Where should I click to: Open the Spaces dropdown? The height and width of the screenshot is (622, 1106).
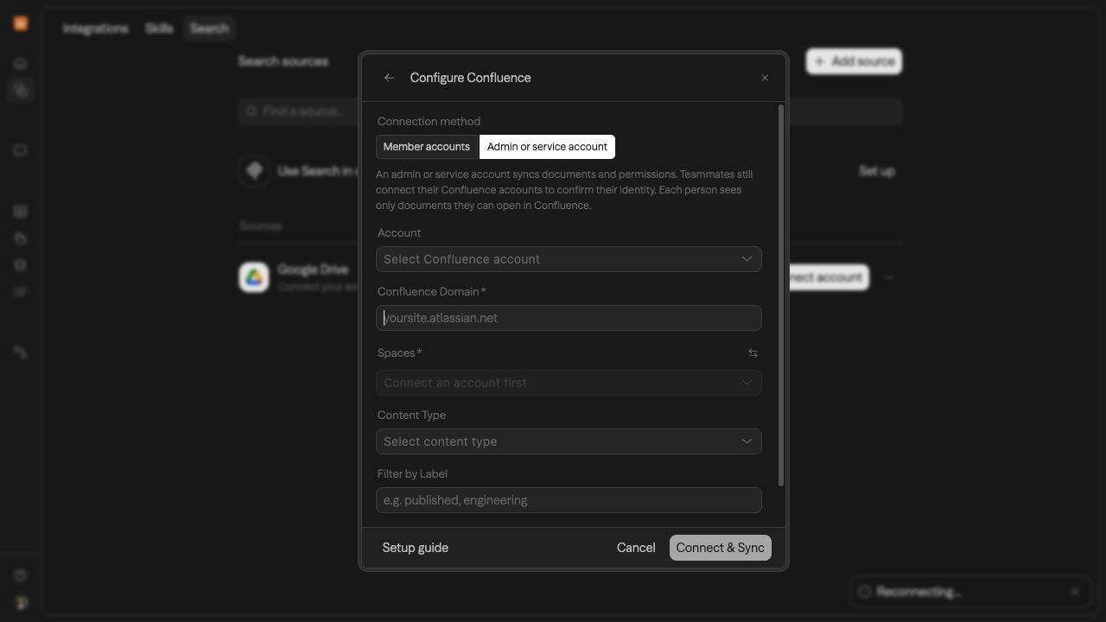[x=569, y=383]
